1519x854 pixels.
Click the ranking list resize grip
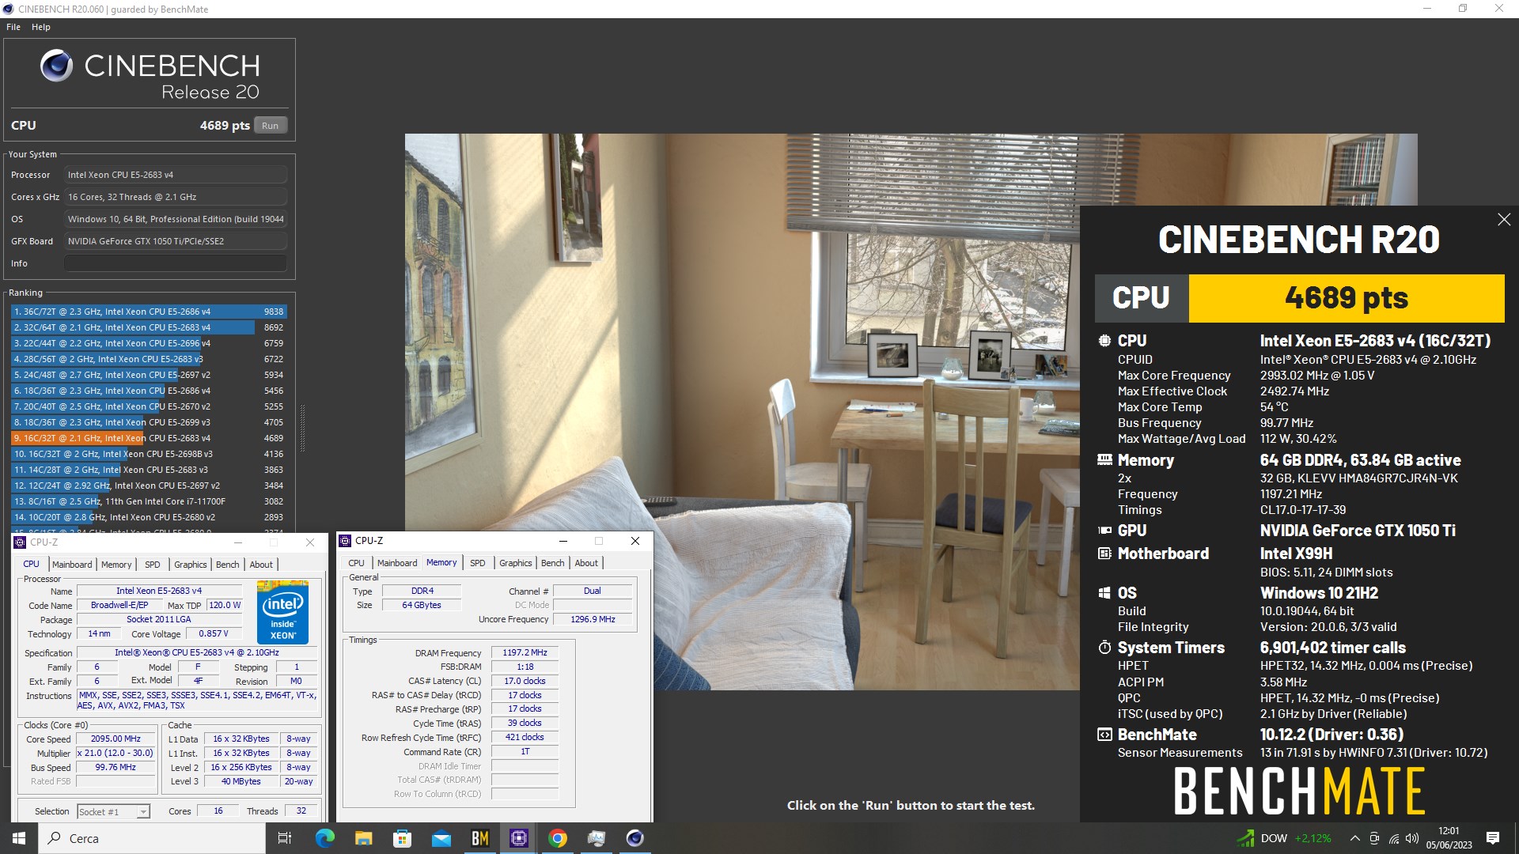tap(302, 428)
